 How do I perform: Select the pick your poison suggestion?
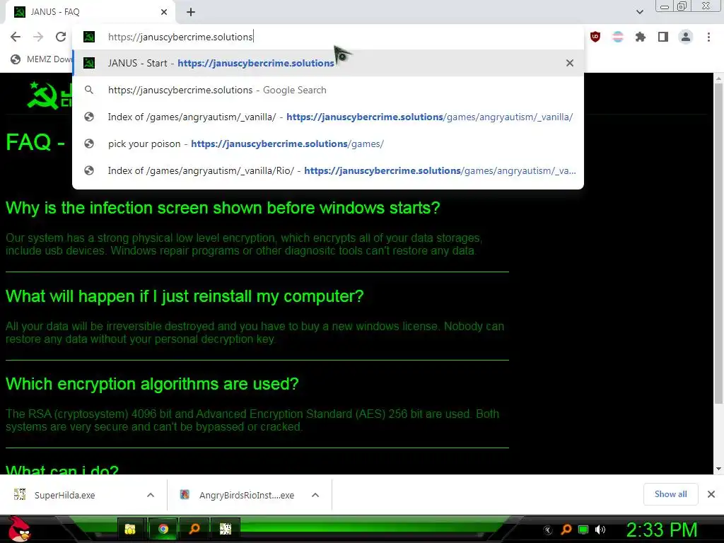coord(328,144)
